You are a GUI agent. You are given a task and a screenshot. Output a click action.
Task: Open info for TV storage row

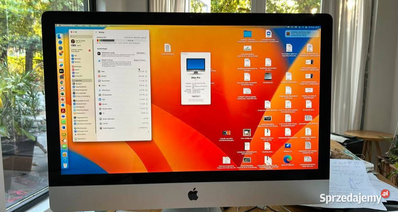(x=147, y=113)
